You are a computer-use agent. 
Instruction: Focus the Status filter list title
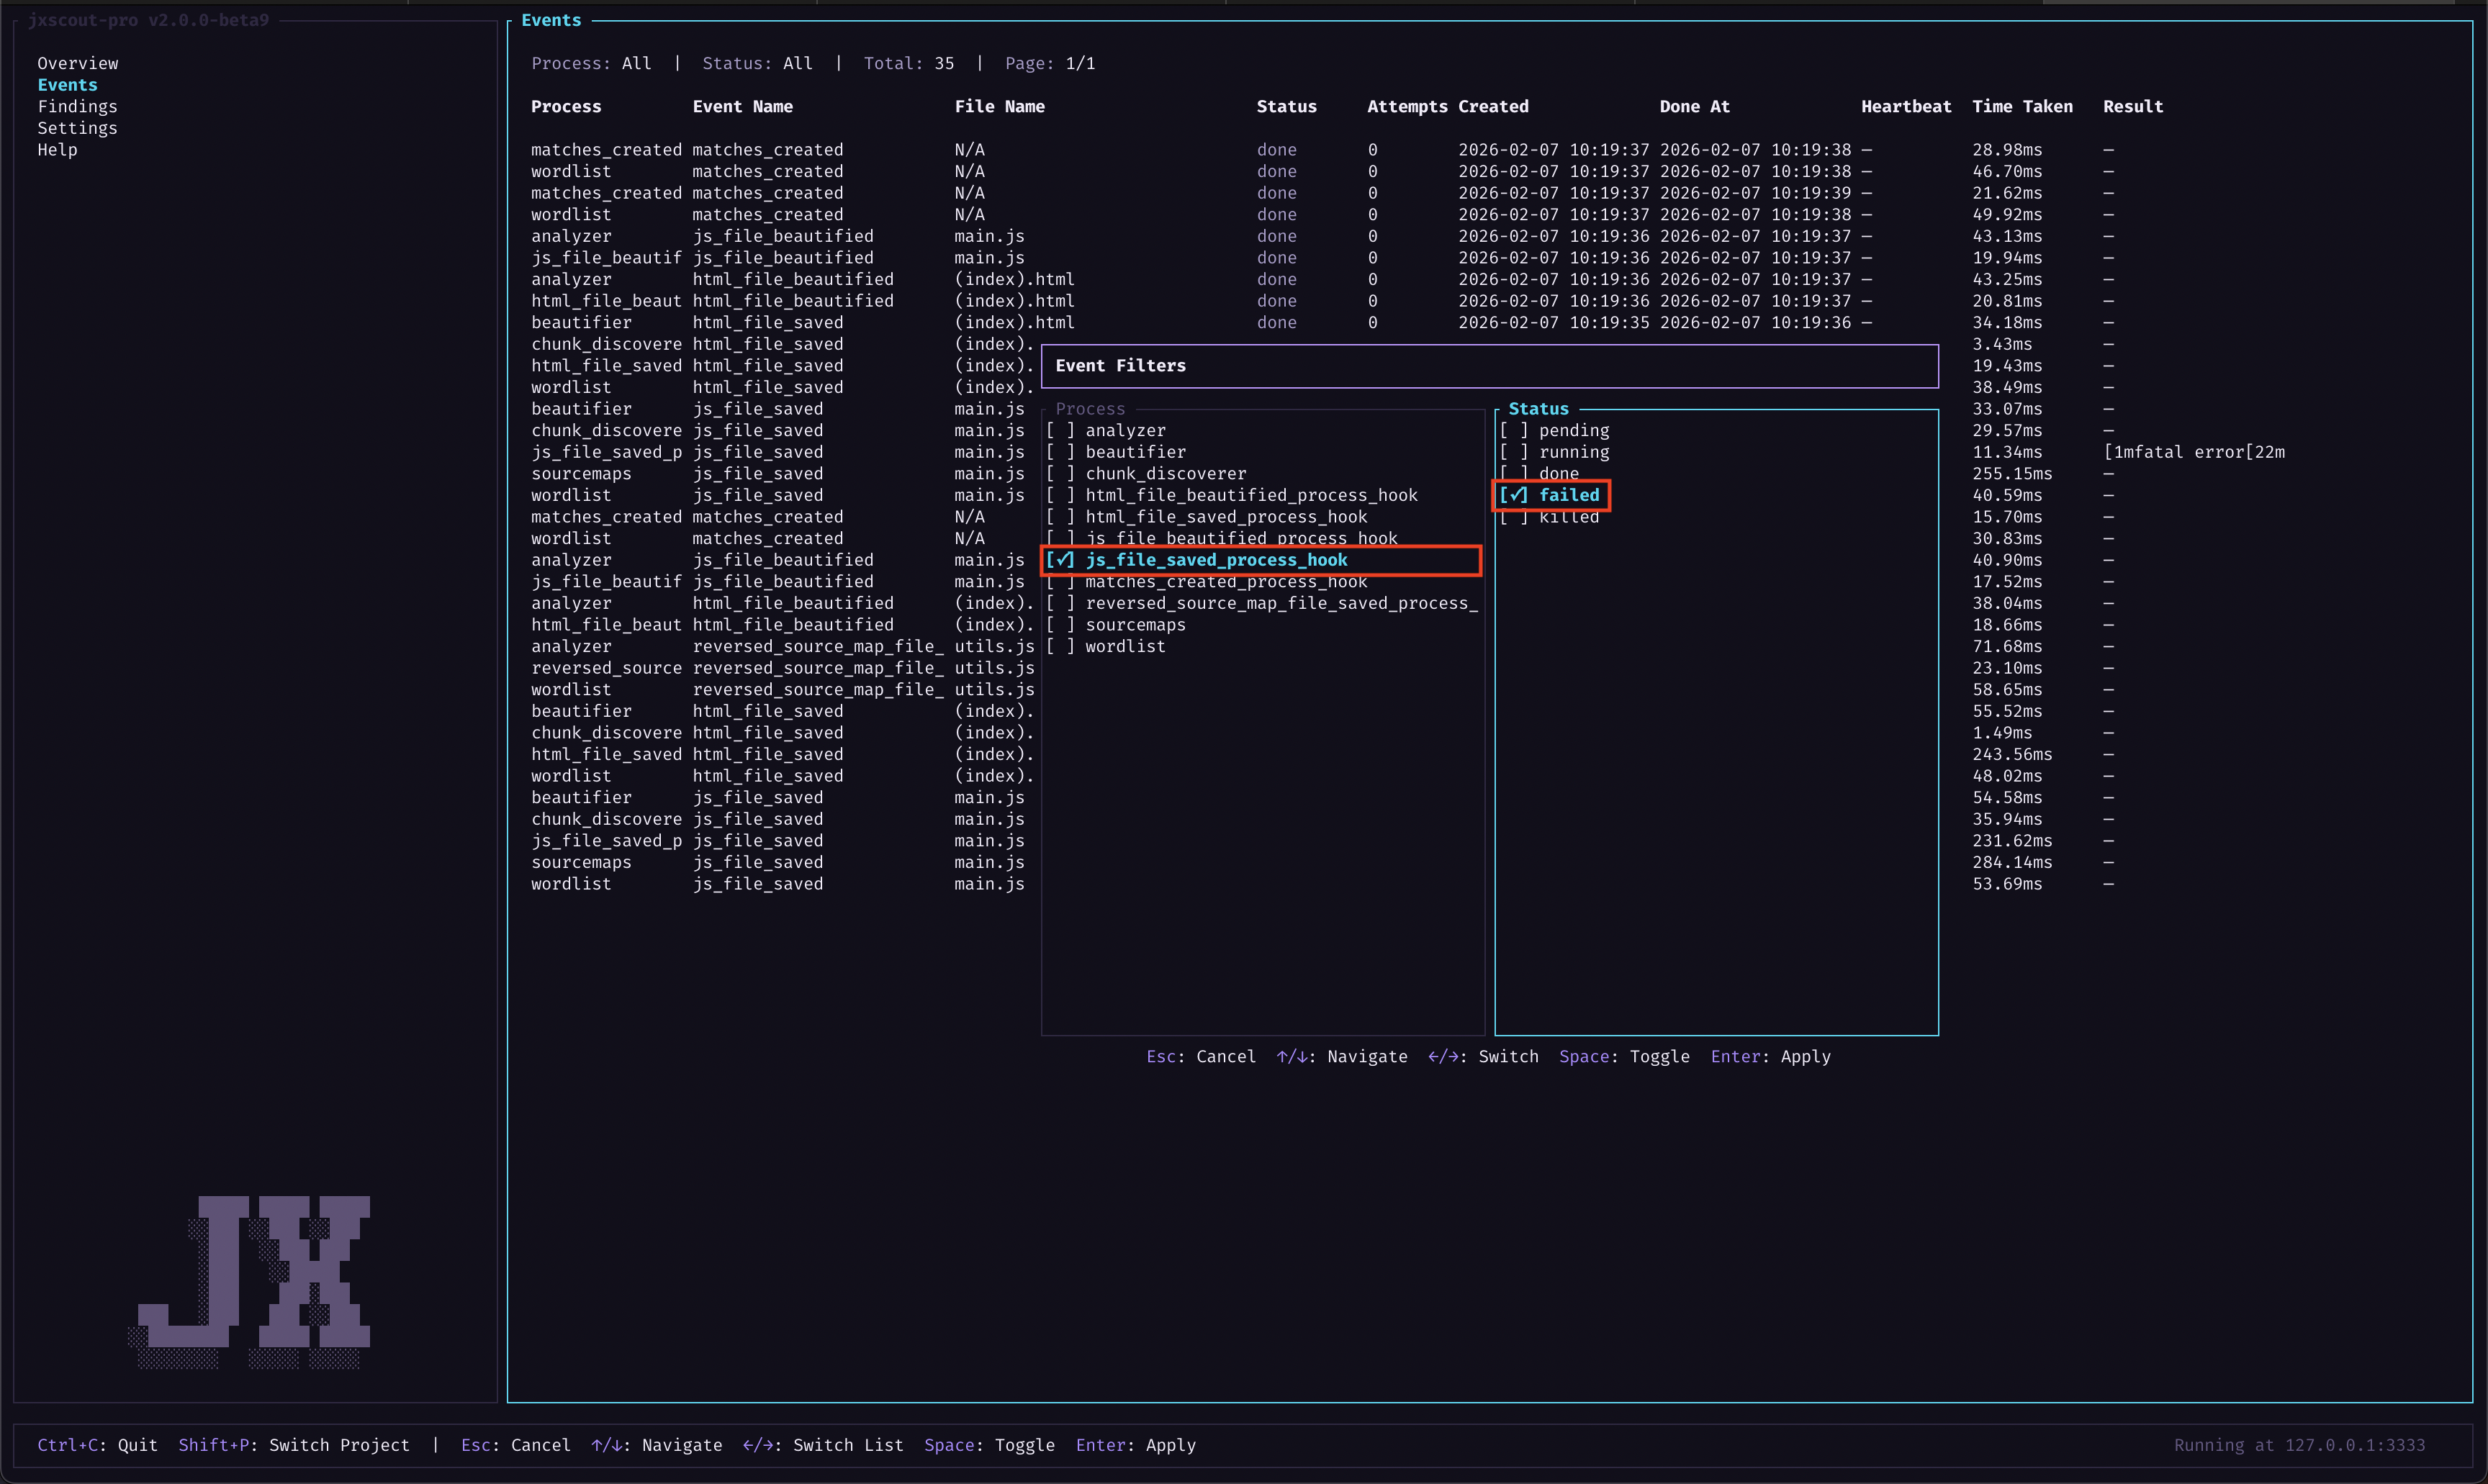tap(1538, 409)
